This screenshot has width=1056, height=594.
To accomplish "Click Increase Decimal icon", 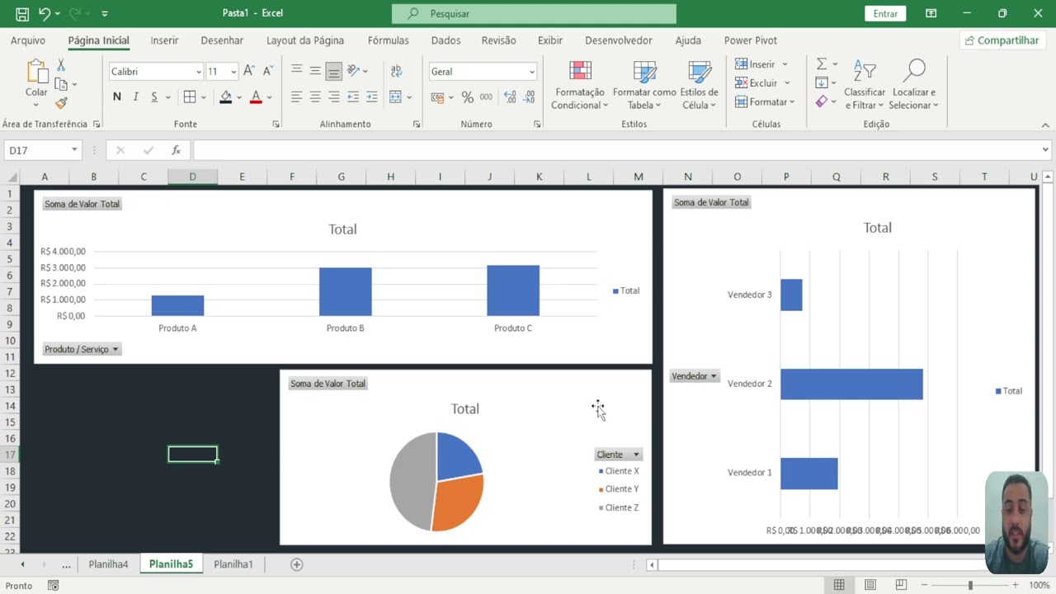I will (x=510, y=97).
